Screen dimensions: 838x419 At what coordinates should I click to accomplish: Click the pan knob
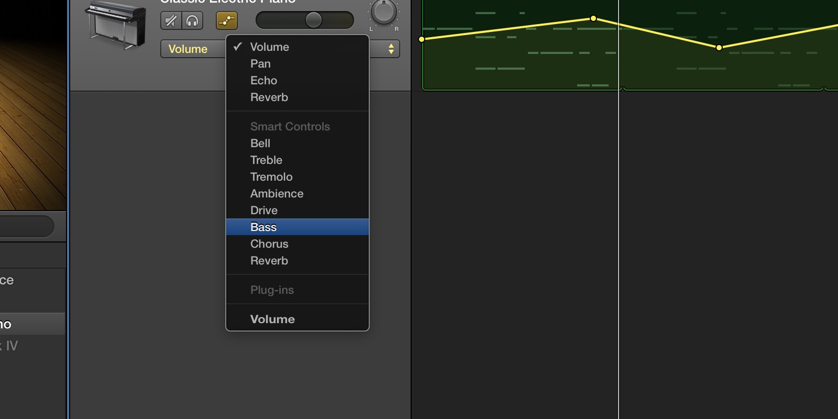pos(384,11)
